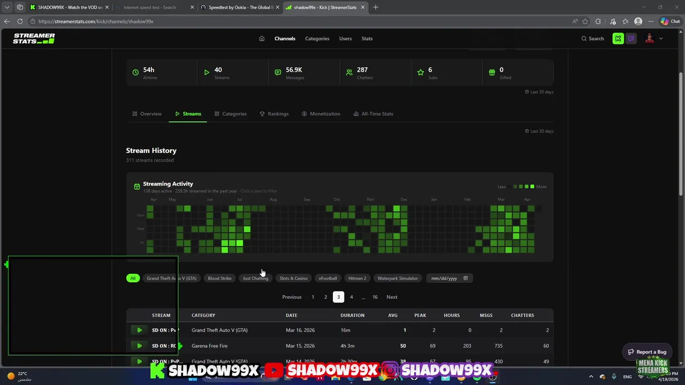Switch to Speedtest by Ookla tab
685x385 pixels.
[x=240, y=7]
